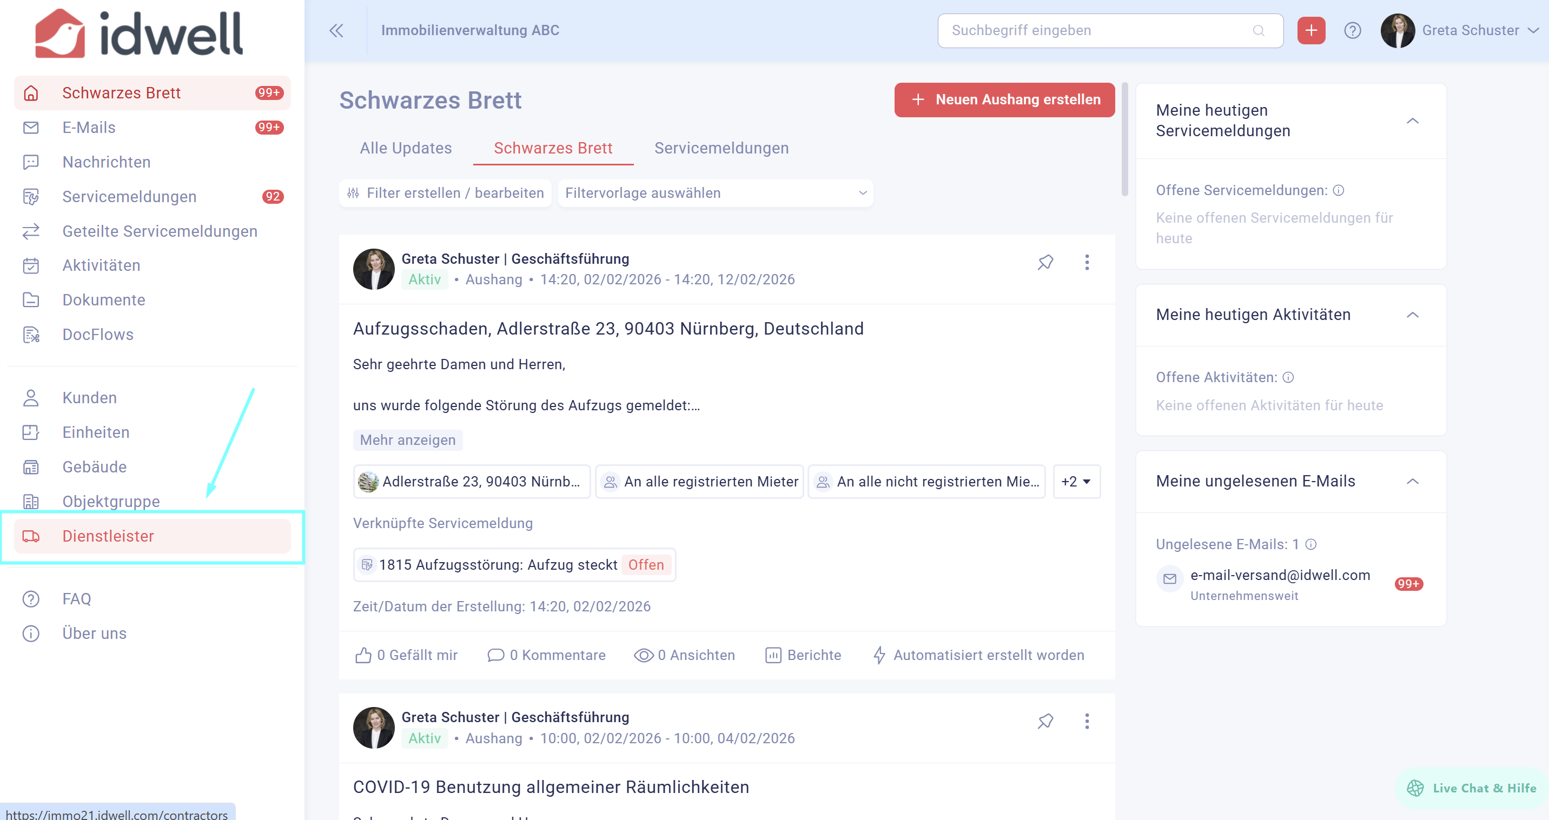The width and height of the screenshot is (1549, 820).
Task: Click Mehr anzeigen link
Action: [407, 440]
